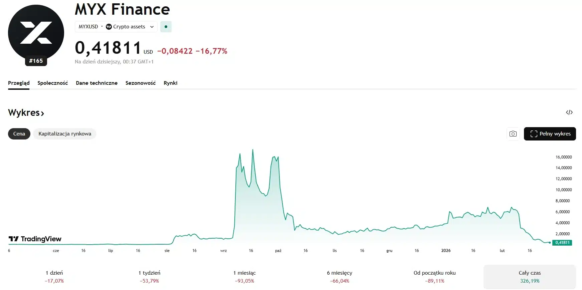Select the 1 dzień time range
The width and height of the screenshot is (582, 290).
pos(54,277)
